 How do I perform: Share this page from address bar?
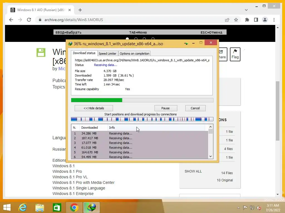227,20
